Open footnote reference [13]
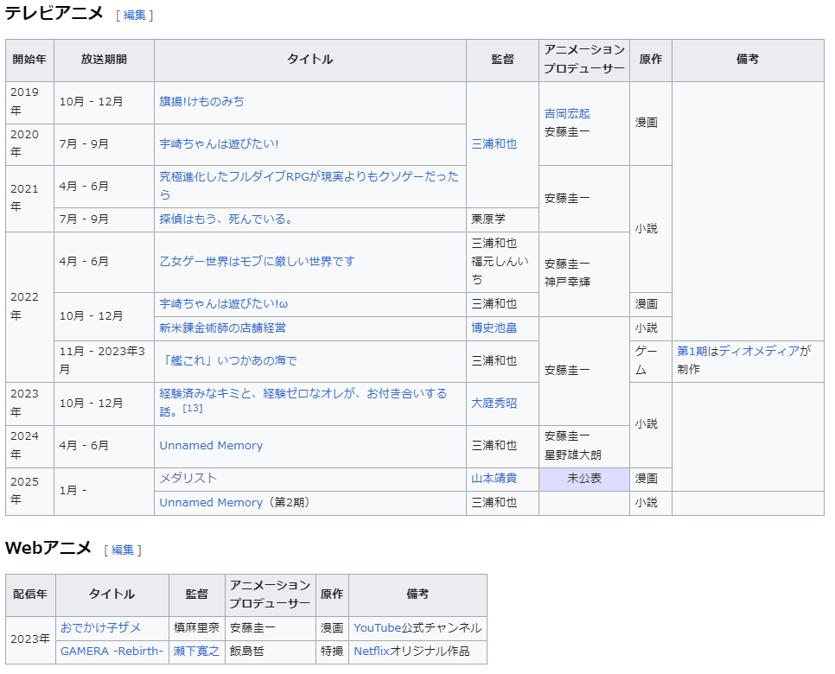The image size is (835, 674). click(192, 408)
